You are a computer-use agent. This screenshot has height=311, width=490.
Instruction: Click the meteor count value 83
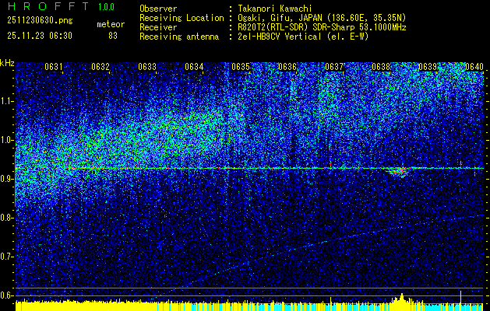(x=113, y=36)
